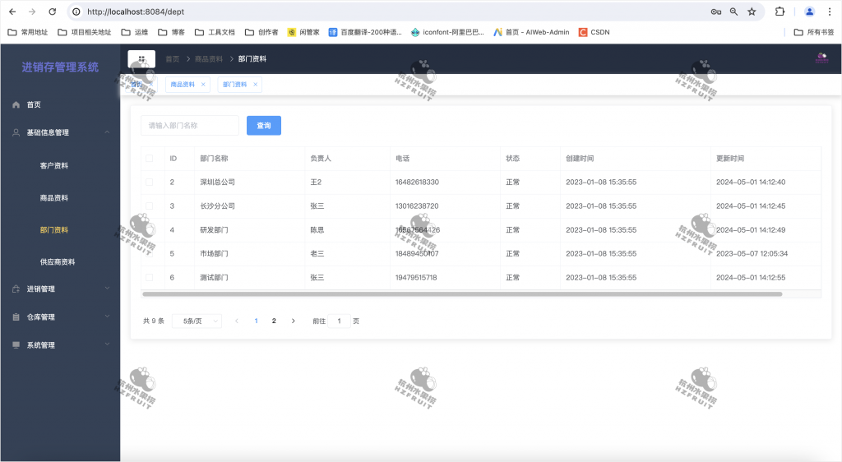Open saved password key icon
The image size is (842, 462).
pyautogui.click(x=716, y=12)
